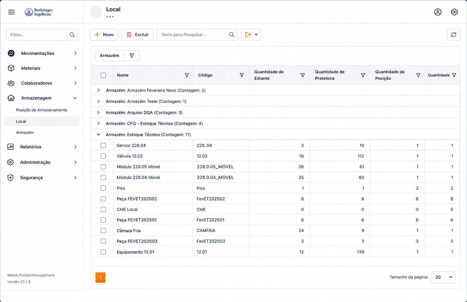Open the page size dropdown showing 20
Viewport: 467px width, 302px height.
click(443, 277)
